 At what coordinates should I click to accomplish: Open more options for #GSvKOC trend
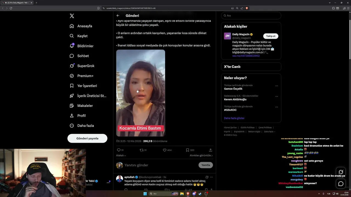point(276,107)
